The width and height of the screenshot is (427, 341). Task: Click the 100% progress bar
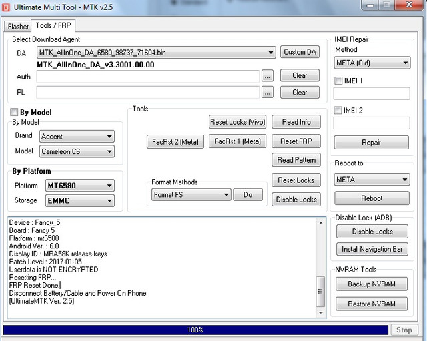(195, 330)
